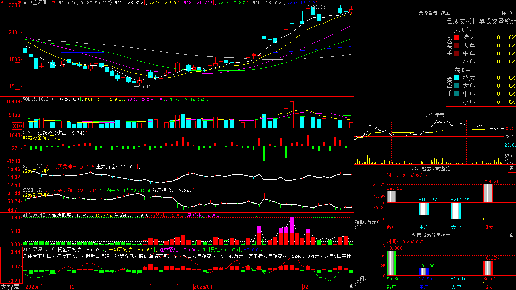Click the X10 volume multiplier box
516x290 pixels.
coord(17,126)
